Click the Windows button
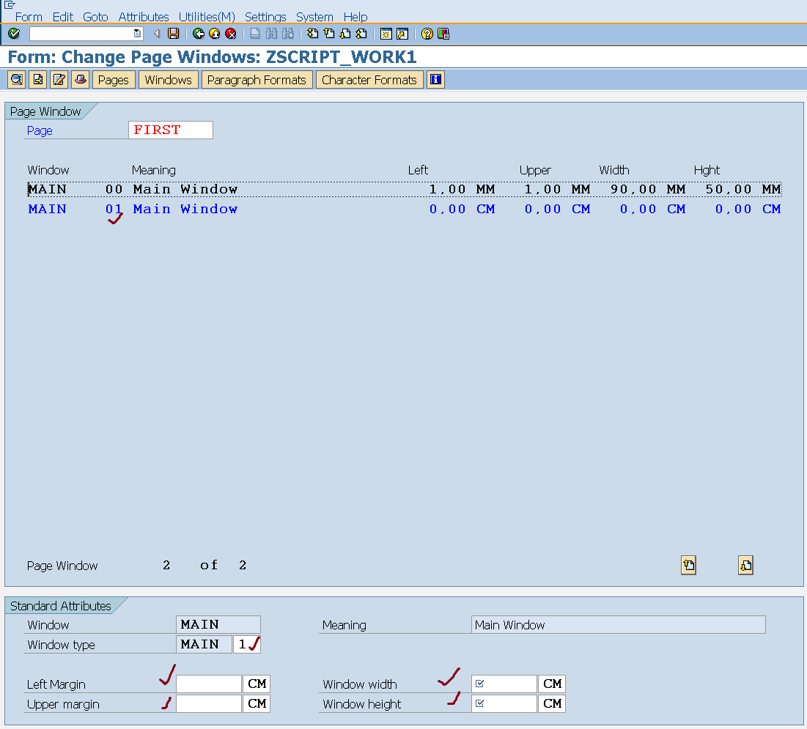The width and height of the screenshot is (807, 729). pyautogui.click(x=168, y=79)
